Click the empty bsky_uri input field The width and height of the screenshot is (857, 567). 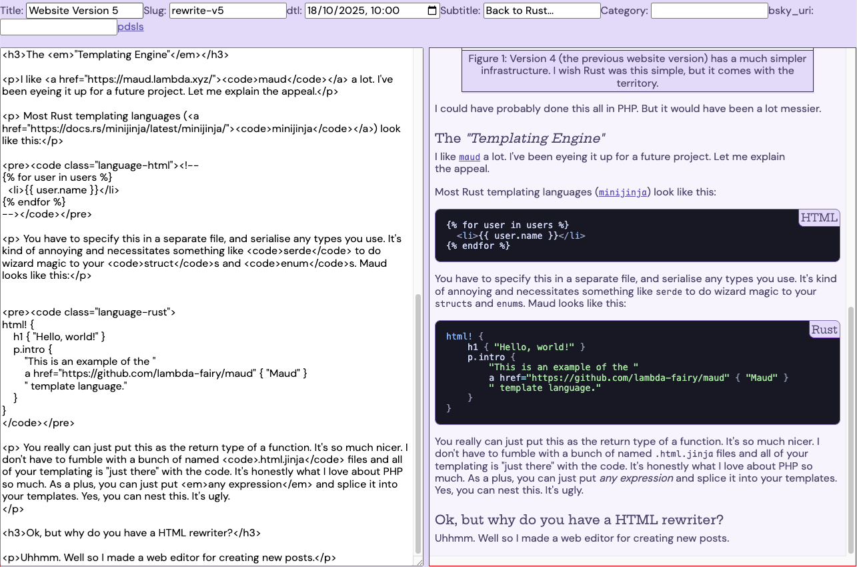coord(59,27)
